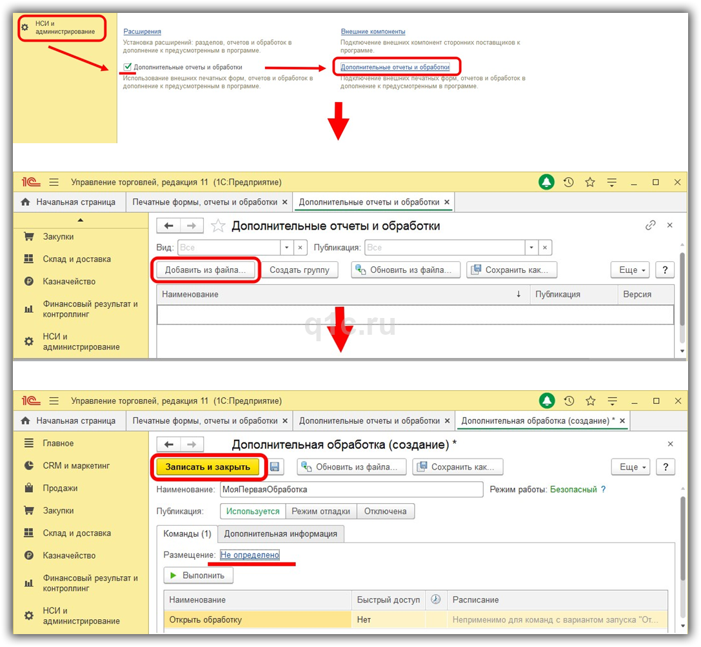The height and width of the screenshot is (647, 701).
Task: Click Записать и закрыть button
Action: [x=208, y=467]
